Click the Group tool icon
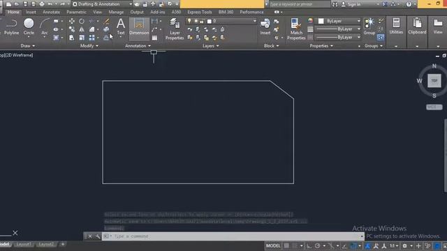The width and height of the screenshot is (447, 251). click(369, 26)
